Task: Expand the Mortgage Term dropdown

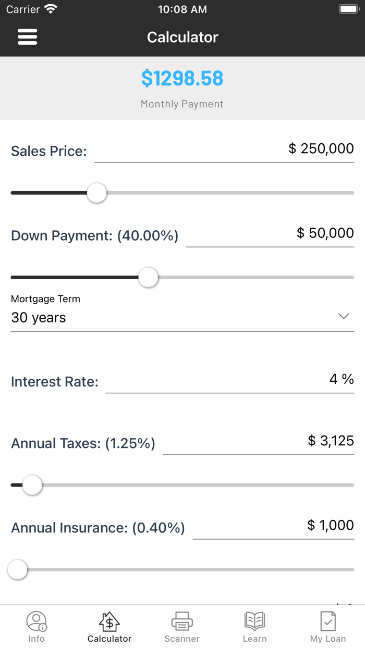Action: (x=182, y=317)
